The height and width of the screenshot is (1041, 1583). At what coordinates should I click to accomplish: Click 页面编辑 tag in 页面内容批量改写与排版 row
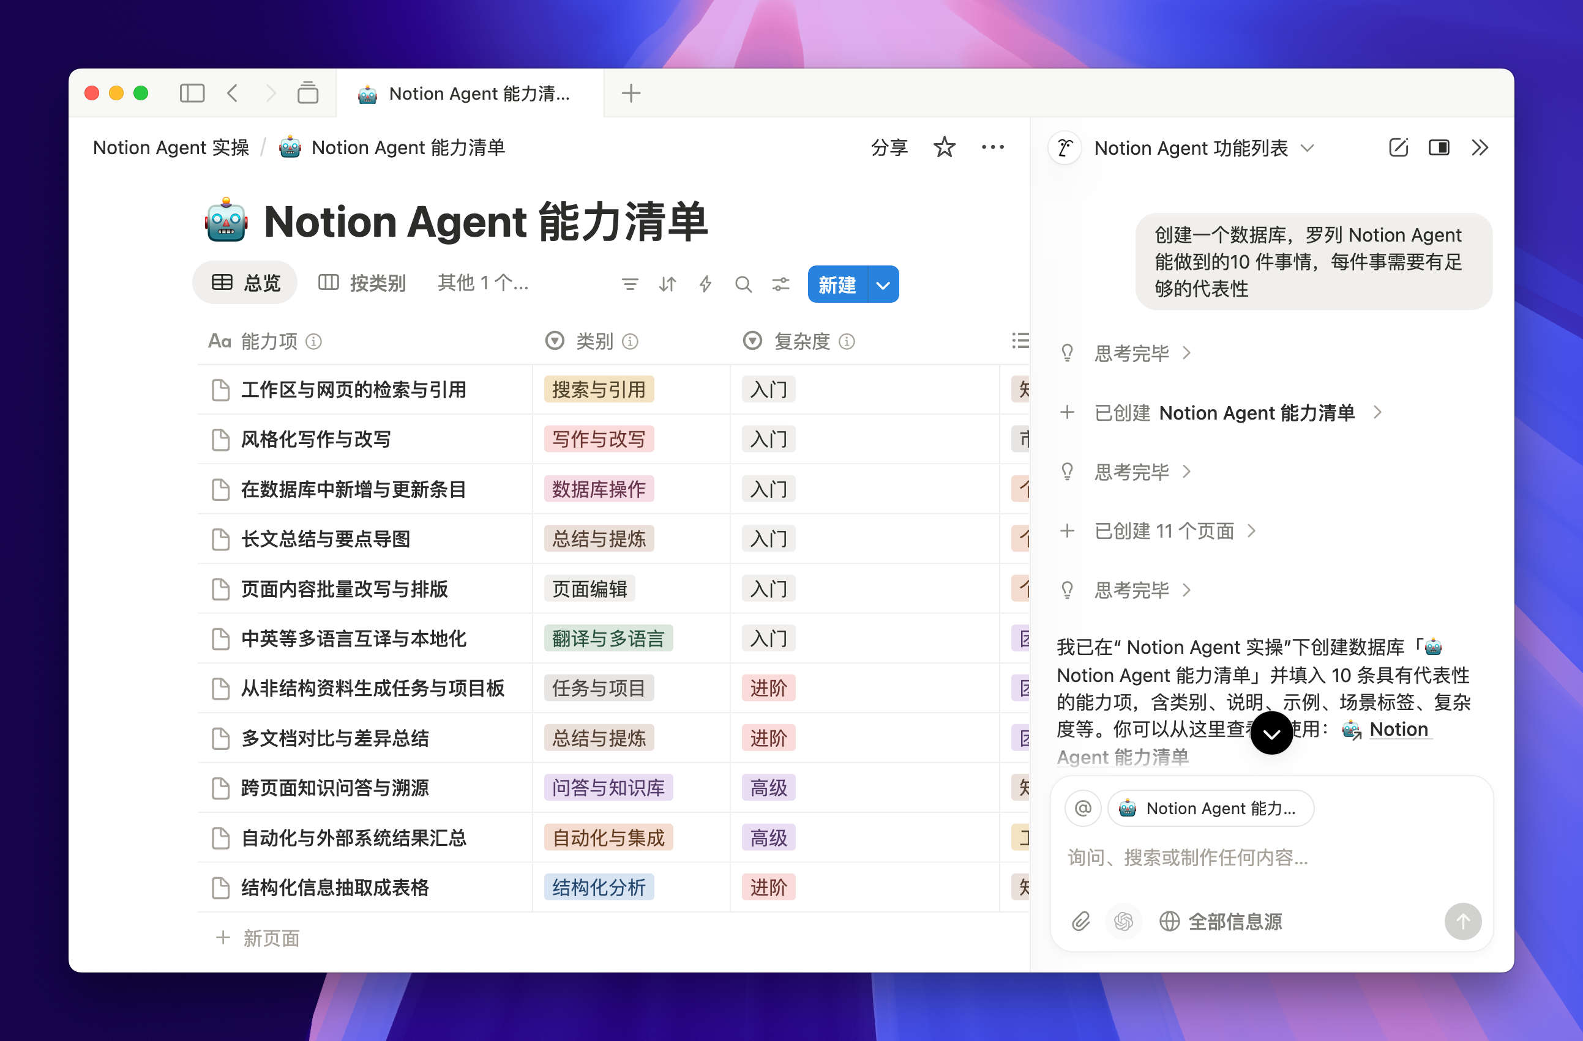coord(589,588)
